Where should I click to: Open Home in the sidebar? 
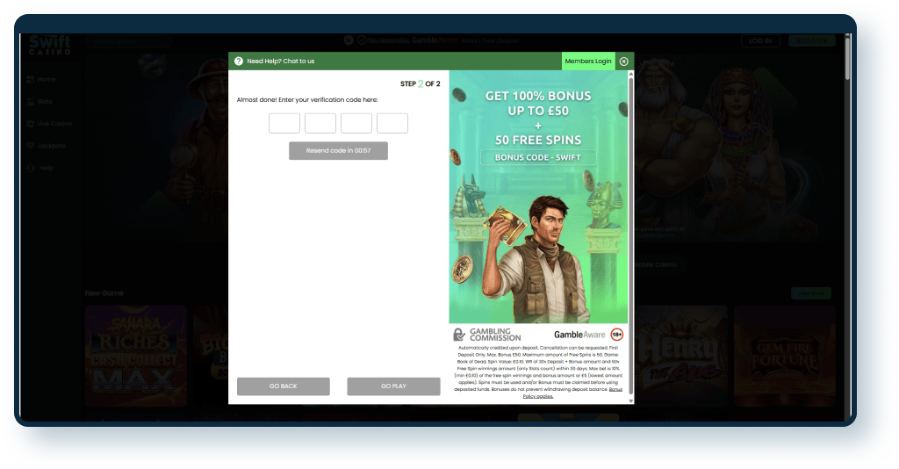(x=47, y=79)
